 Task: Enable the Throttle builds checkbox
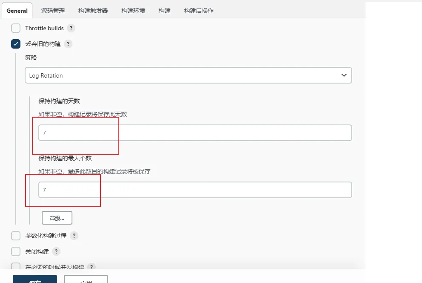(x=16, y=28)
